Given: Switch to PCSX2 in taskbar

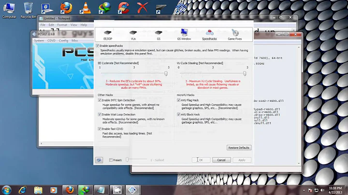Looking at the screenshot, I should pyautogui.click(x=132, y=190).
